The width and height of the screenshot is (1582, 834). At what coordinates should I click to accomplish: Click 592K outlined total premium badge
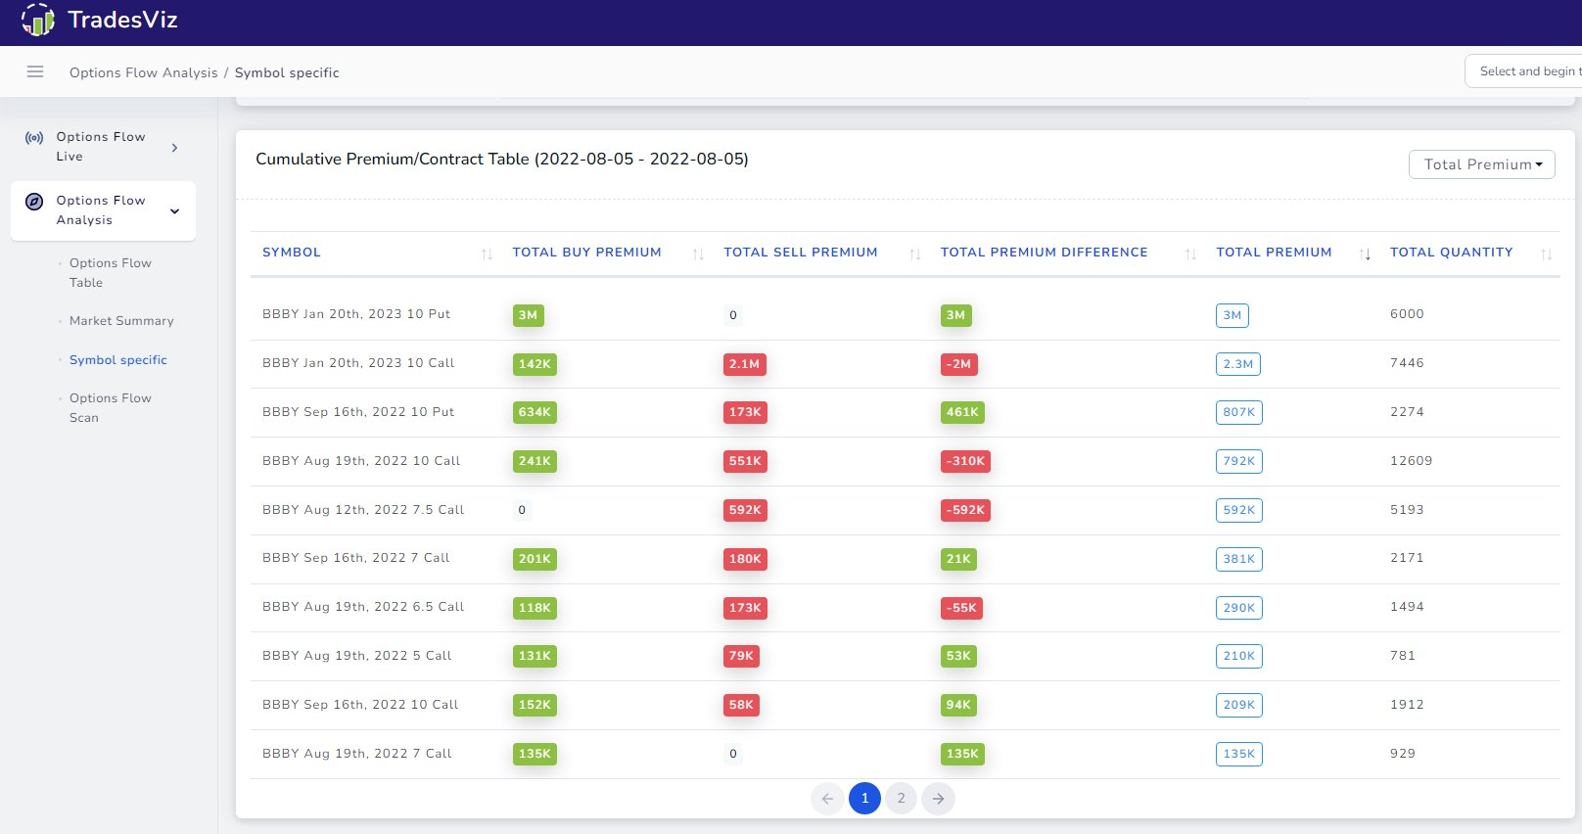point(1239,510)
